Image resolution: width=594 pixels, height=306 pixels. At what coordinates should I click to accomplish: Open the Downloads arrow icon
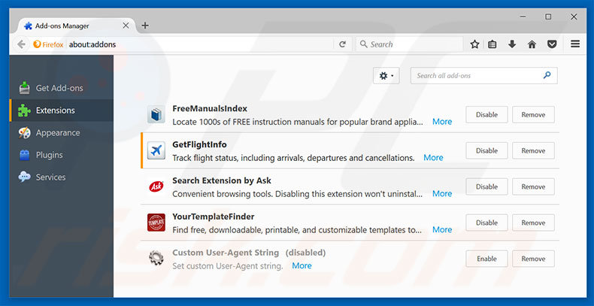coord(512,44)
